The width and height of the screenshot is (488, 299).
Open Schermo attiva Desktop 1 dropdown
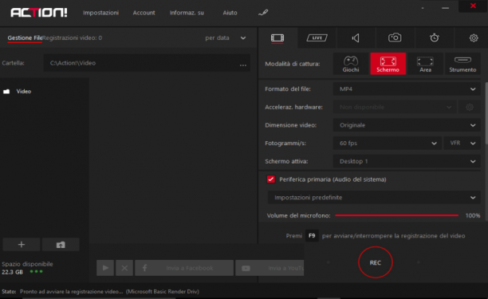(x=407, y=161)
